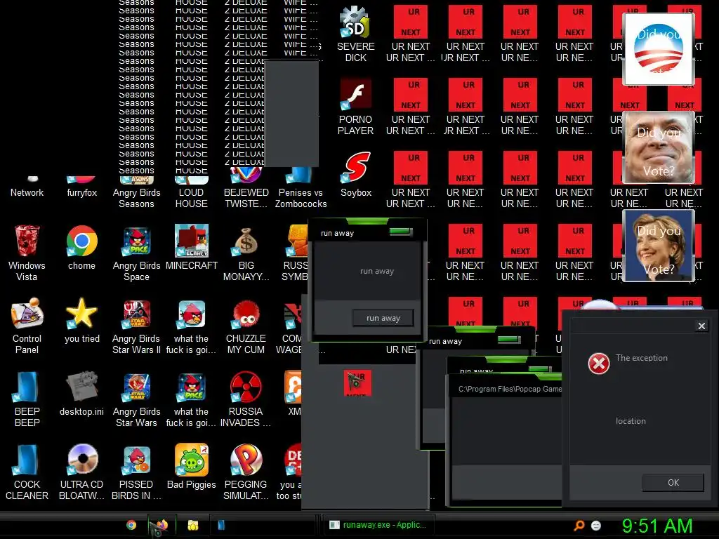Image resolution: width=719 pixels, height=539 pixels.
Task: Open the Soybox shortcut
Action: pyautogui.click(x=355, y=174)
